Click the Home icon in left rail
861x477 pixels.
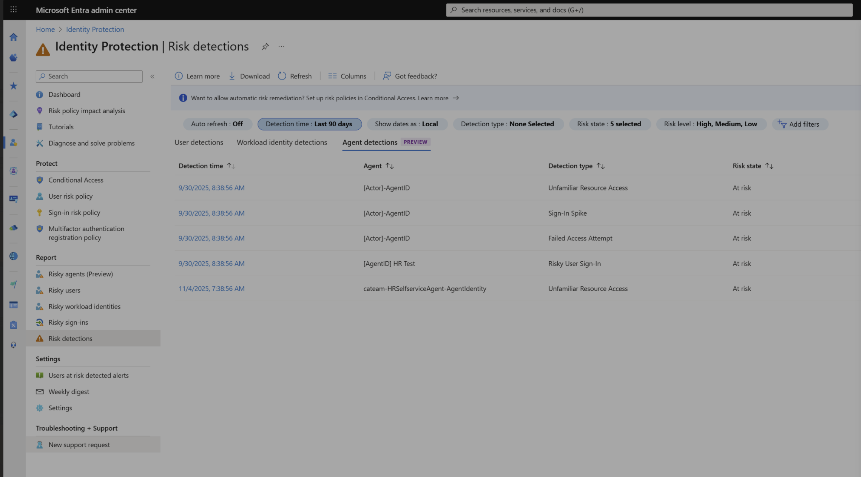click(14, 37)
